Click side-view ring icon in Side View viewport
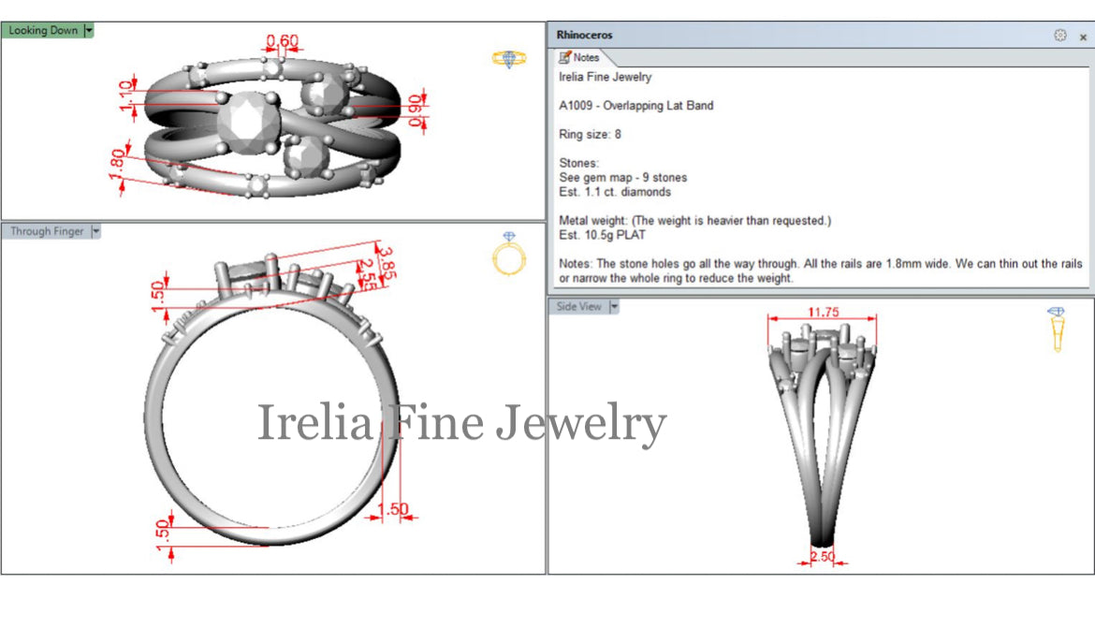 (1057, 329)
